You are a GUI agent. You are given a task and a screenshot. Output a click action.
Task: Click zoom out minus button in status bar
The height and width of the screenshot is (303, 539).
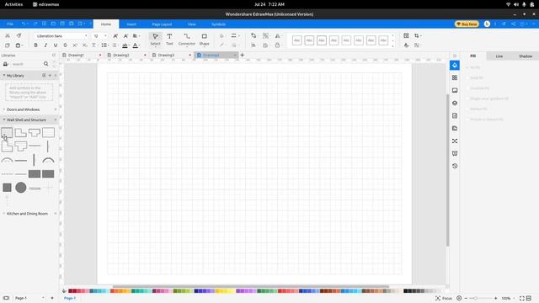466,298
